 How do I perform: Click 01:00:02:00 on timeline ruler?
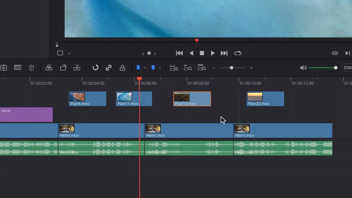click(41, 83)
